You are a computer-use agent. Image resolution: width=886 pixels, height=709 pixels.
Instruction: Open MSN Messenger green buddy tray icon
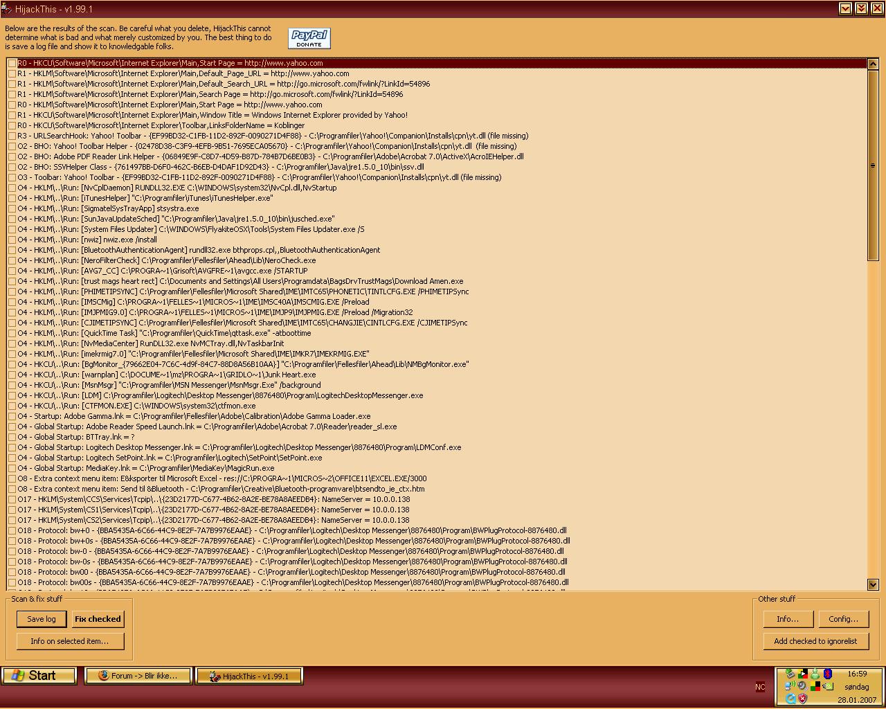click(x=815, y=674)
